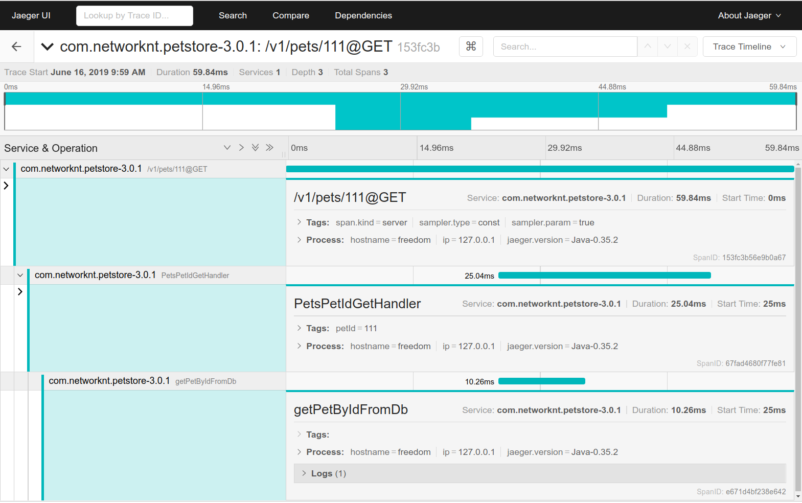This screenshot has width=802, height=503.
Task: Click the collapse one level chevron
Action: [x=241, y=148]
